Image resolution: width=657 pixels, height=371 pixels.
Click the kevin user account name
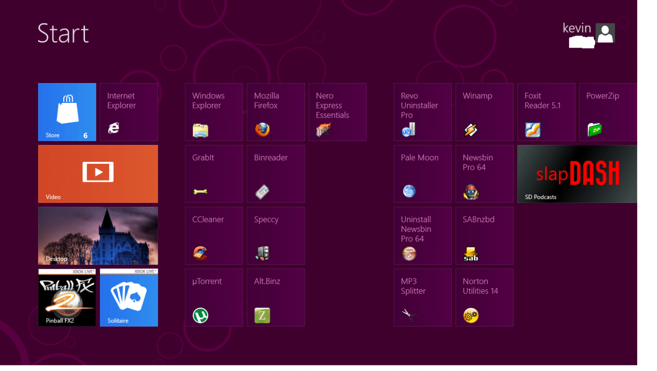[x=576, y=28]
